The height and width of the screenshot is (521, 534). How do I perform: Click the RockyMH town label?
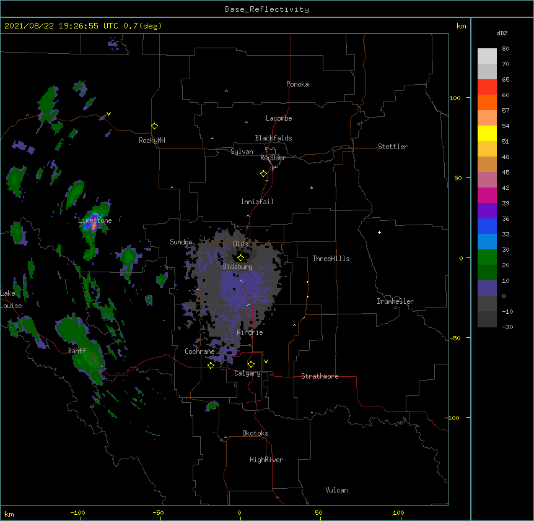[152, 140]
